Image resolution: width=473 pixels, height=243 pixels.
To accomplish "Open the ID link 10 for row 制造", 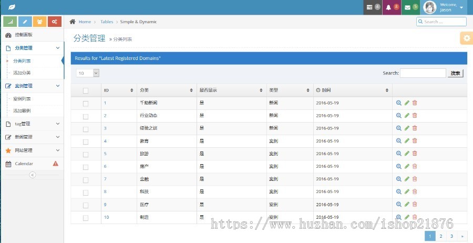I will tap(107, 217).
